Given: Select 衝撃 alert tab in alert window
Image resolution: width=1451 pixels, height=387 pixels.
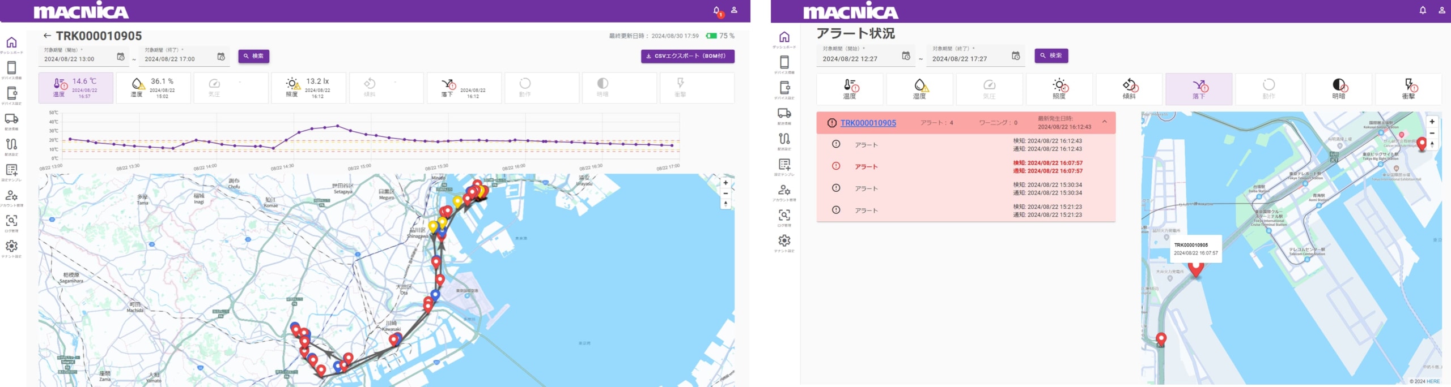Looking at the screenshot, I should 1408,89.
